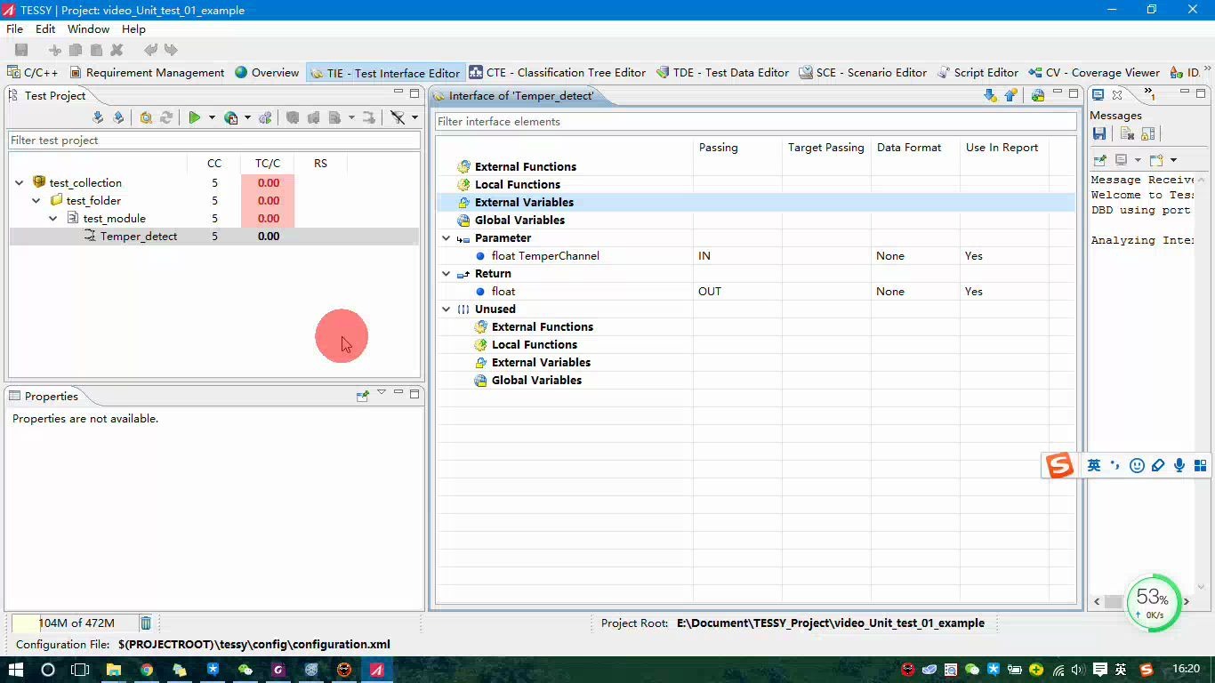Viewport: 1215px width, 683px height.
Task: Collapse the test_folder tree node
Action: click(x=36, y=201)
